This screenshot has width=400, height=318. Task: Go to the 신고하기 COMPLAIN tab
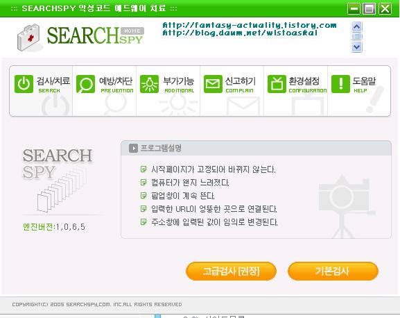click(232, 91)
